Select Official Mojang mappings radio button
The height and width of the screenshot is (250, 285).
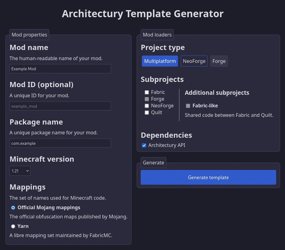[x=13, y=208]
